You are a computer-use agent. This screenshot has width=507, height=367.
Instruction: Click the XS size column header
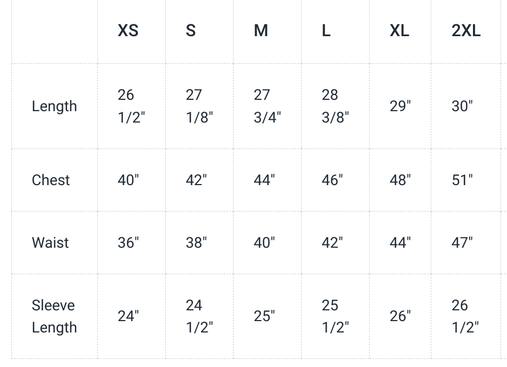128,31
